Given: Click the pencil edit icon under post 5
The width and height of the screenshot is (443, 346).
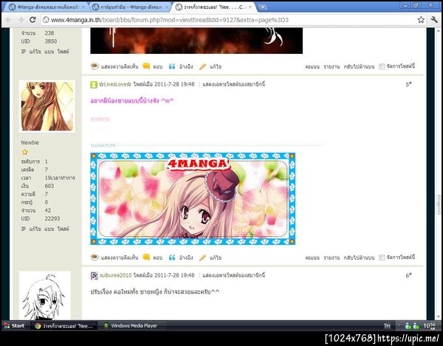Looking at the screenshot, I should 202,257.
